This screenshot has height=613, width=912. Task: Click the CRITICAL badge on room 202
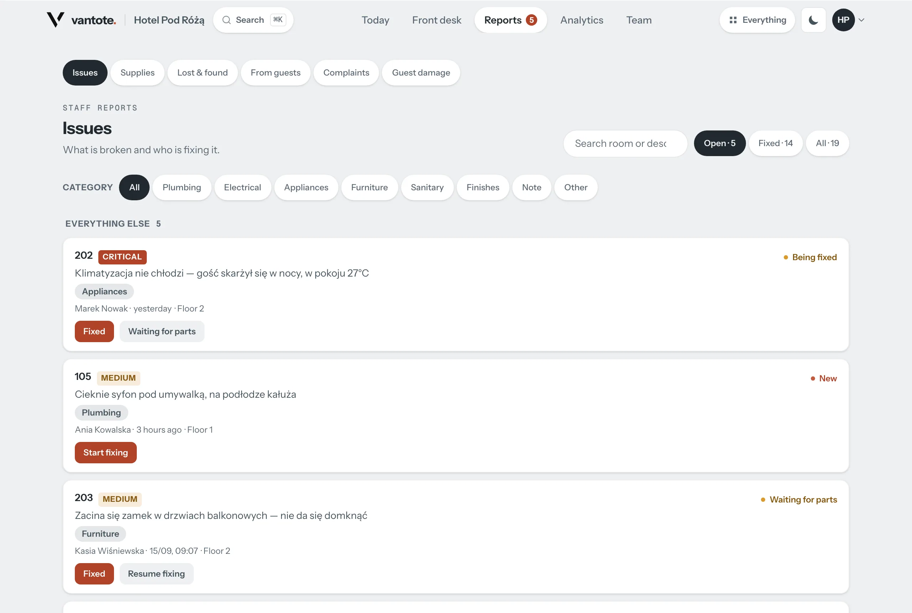pyautogui.click(x=122, y=257)
